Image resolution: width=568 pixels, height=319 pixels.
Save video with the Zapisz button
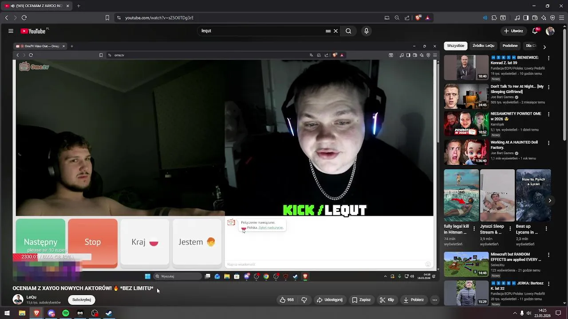click(x=361, y=300)
